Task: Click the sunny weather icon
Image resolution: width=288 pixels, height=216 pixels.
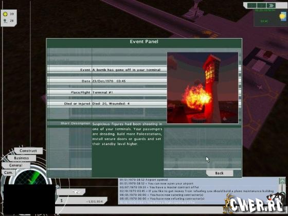Action: pos(283,16)
